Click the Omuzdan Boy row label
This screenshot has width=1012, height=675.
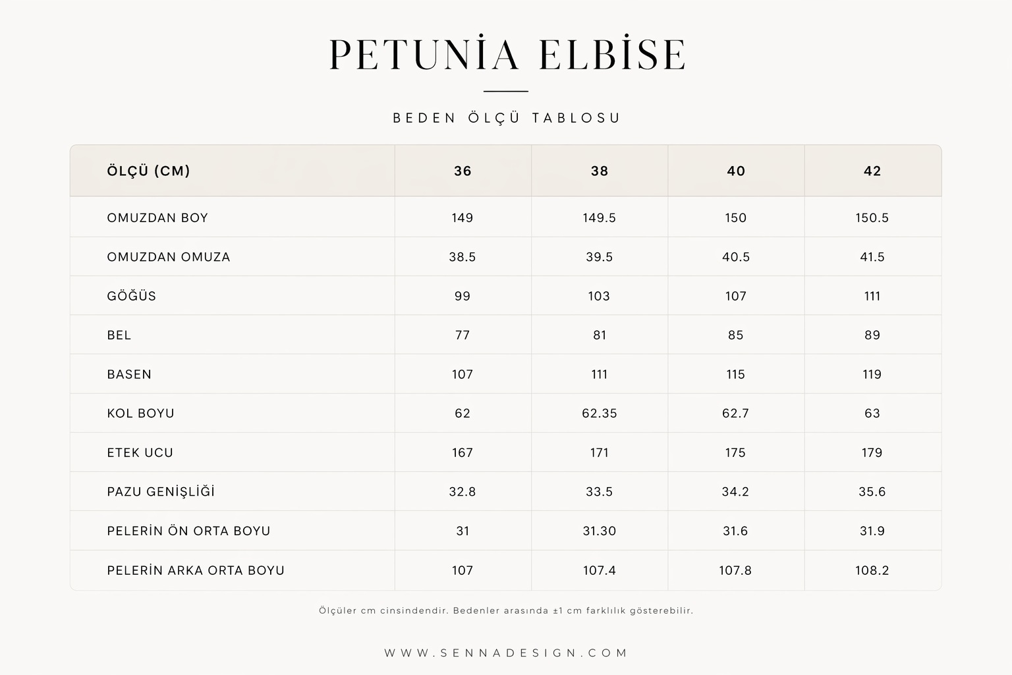coord(157,218)
